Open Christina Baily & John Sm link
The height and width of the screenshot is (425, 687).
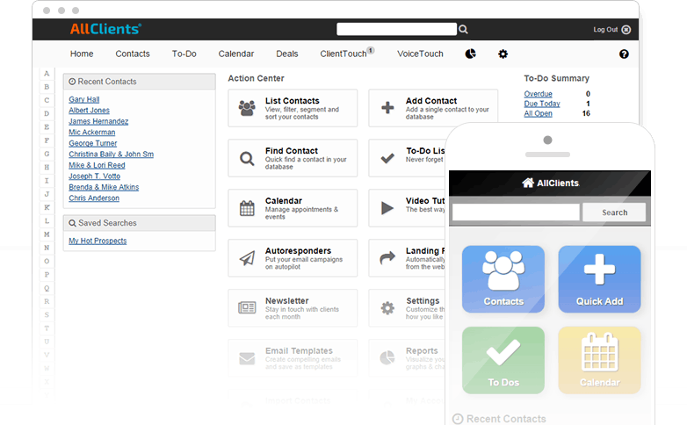pyautogui.click(x=112, y=155)
